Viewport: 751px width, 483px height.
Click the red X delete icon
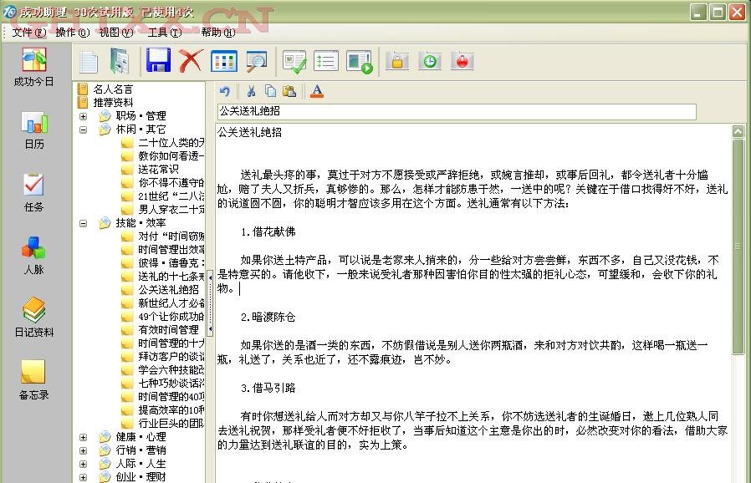click(191, 61)
